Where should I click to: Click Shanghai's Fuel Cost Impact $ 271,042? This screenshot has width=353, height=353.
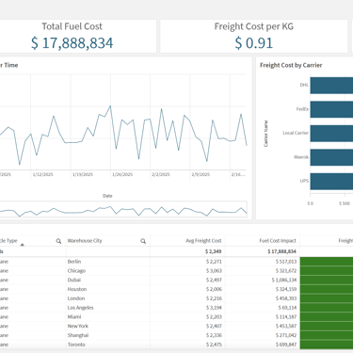[x=286, y=335]
